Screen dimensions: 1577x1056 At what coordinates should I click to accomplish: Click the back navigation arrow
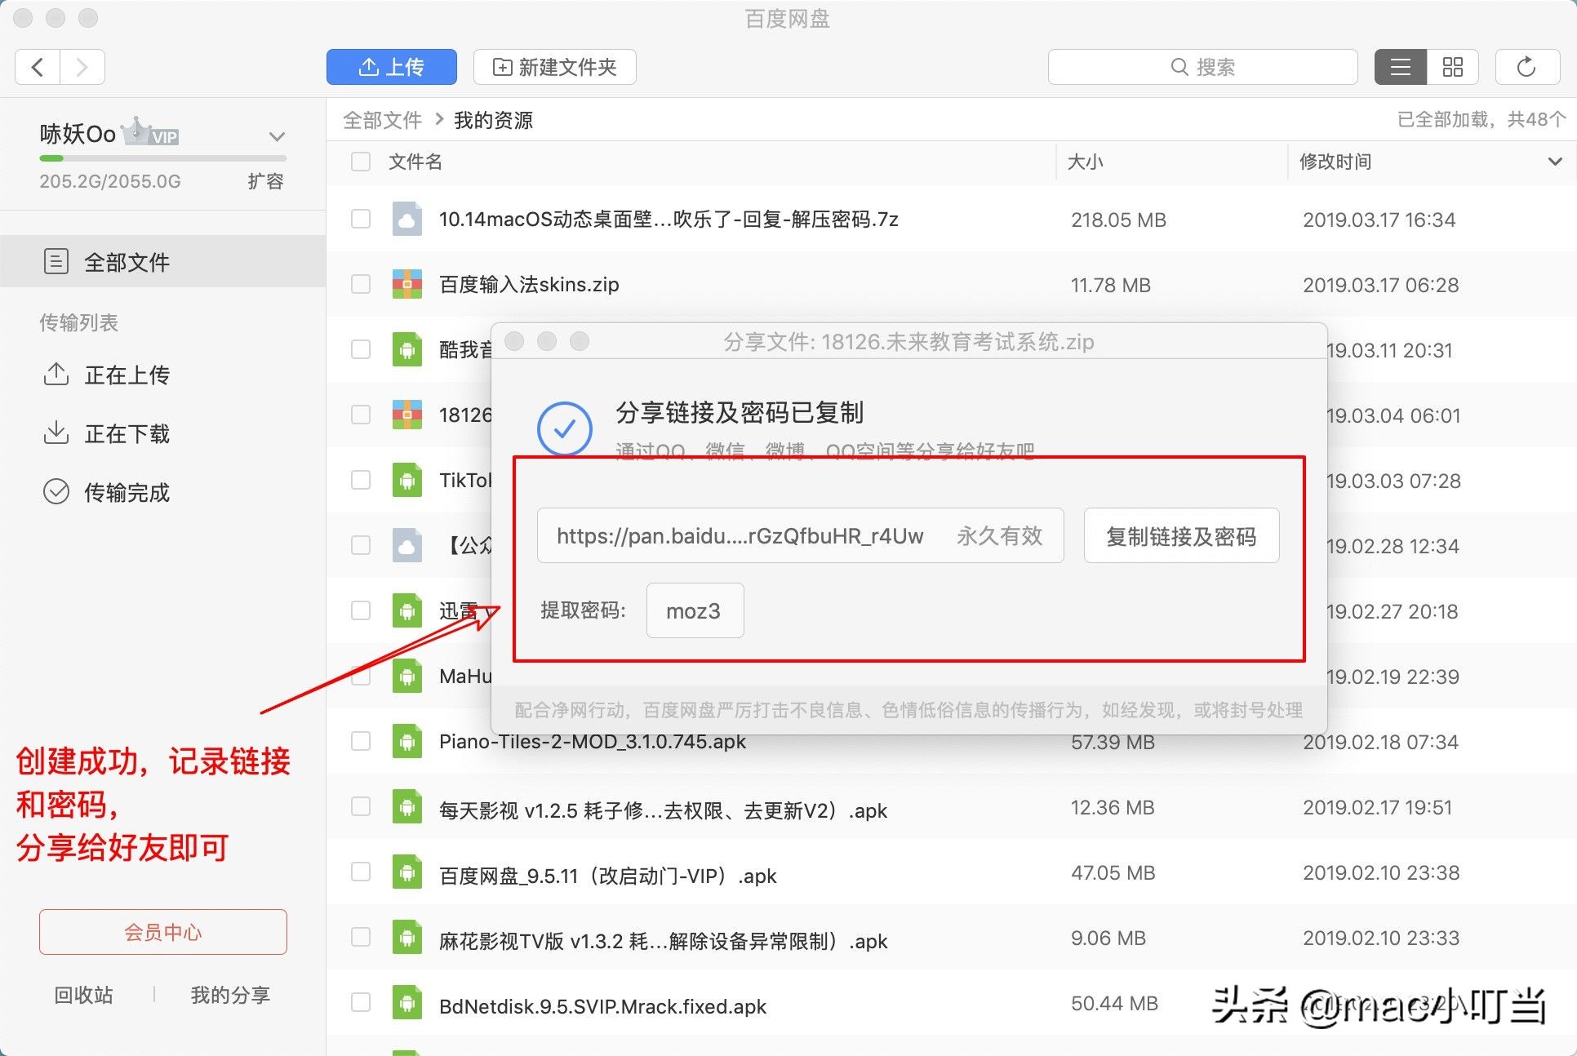[x=37, y=67]
